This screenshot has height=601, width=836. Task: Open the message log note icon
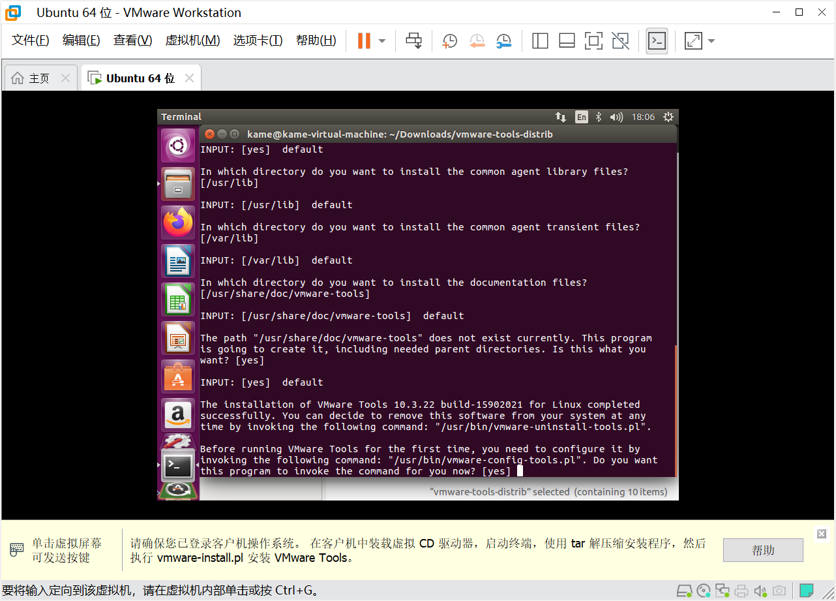coord(807,591)
